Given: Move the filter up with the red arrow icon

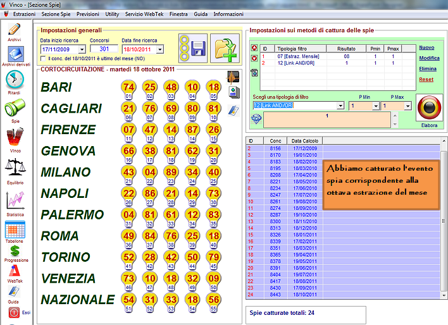Looking at the screenshot, I should click(x=254, y=47).
